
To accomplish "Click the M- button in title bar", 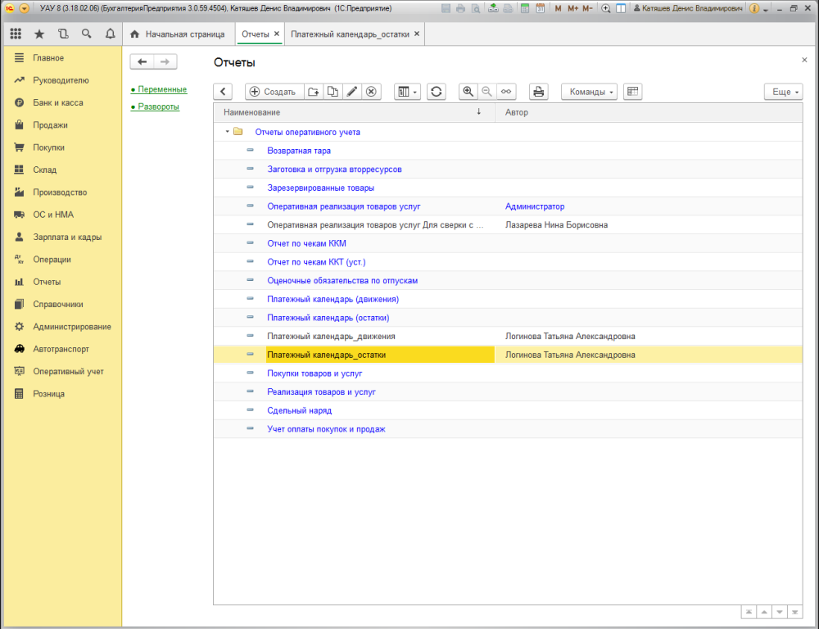I will tap(587, 8).
